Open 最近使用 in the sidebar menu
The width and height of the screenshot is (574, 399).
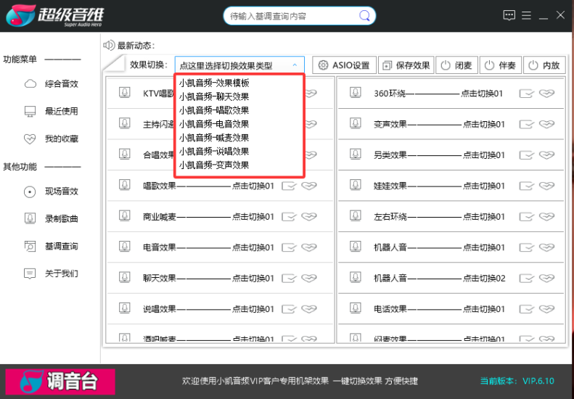(52, 111)
